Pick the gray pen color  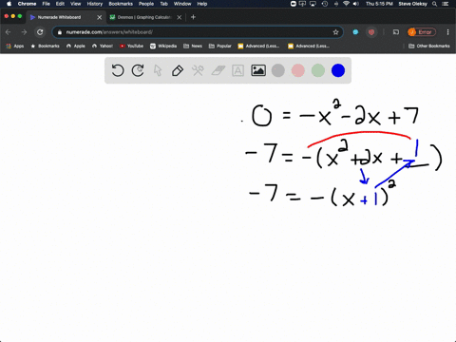click(x=278, y=70)
